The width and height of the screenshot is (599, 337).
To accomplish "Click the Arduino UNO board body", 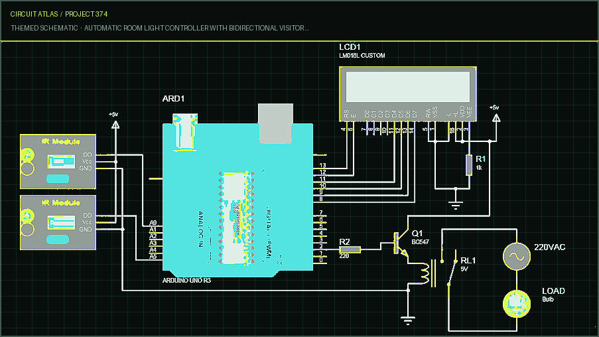I will pyautogui.click(x=237, y=200).
